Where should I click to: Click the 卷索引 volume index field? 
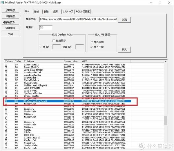coord(46,28)
